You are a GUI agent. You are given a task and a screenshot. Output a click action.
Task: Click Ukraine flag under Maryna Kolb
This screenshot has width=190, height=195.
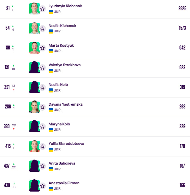[x=51, y=129]
